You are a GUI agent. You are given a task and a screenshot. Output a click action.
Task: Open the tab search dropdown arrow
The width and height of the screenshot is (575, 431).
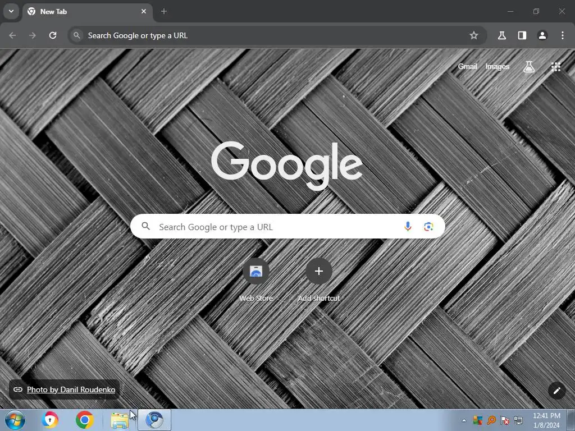click(11, 11)
